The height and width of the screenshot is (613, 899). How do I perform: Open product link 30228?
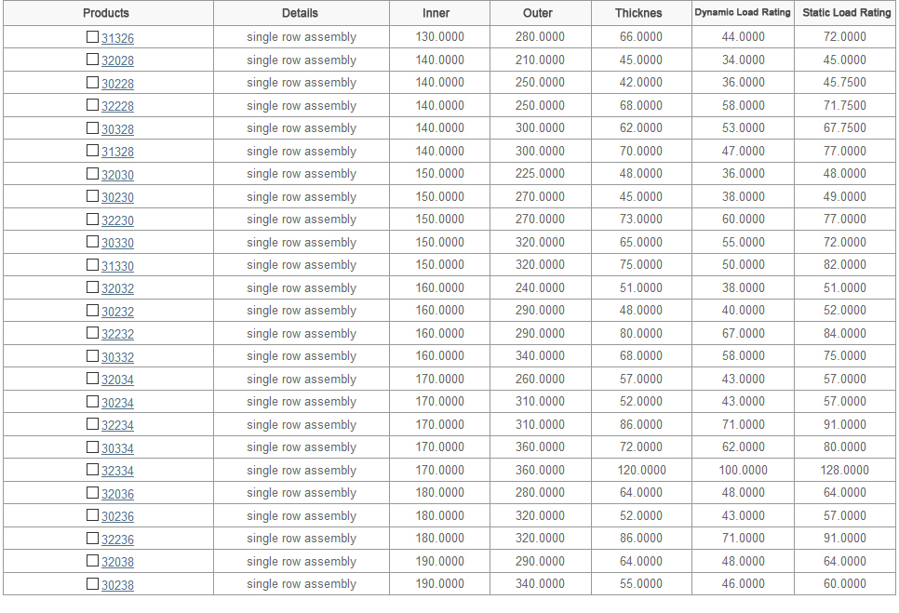tap(117, 84)
